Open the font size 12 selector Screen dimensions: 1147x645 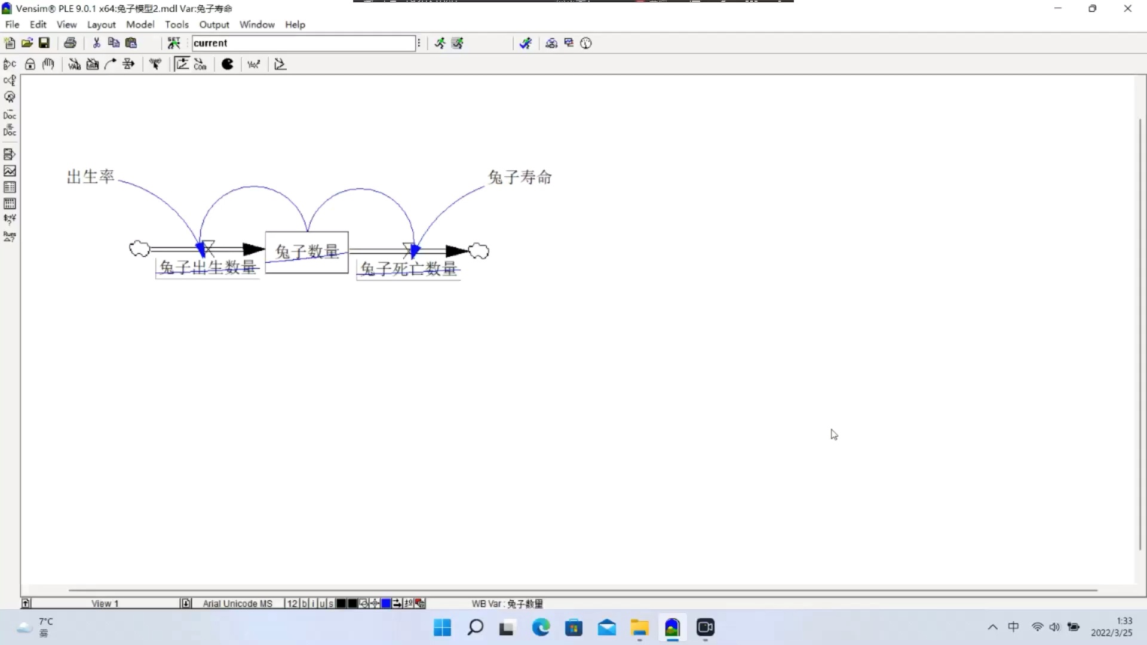[292, 603]
